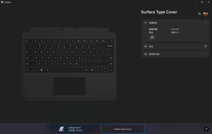212x134 pixels.
Task: Expand the help and support section
Action: click(205, 54)
